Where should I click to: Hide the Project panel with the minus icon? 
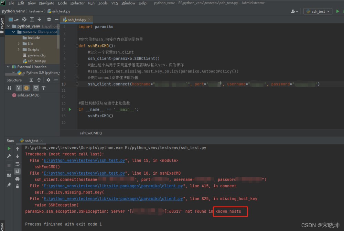(56, 20)
